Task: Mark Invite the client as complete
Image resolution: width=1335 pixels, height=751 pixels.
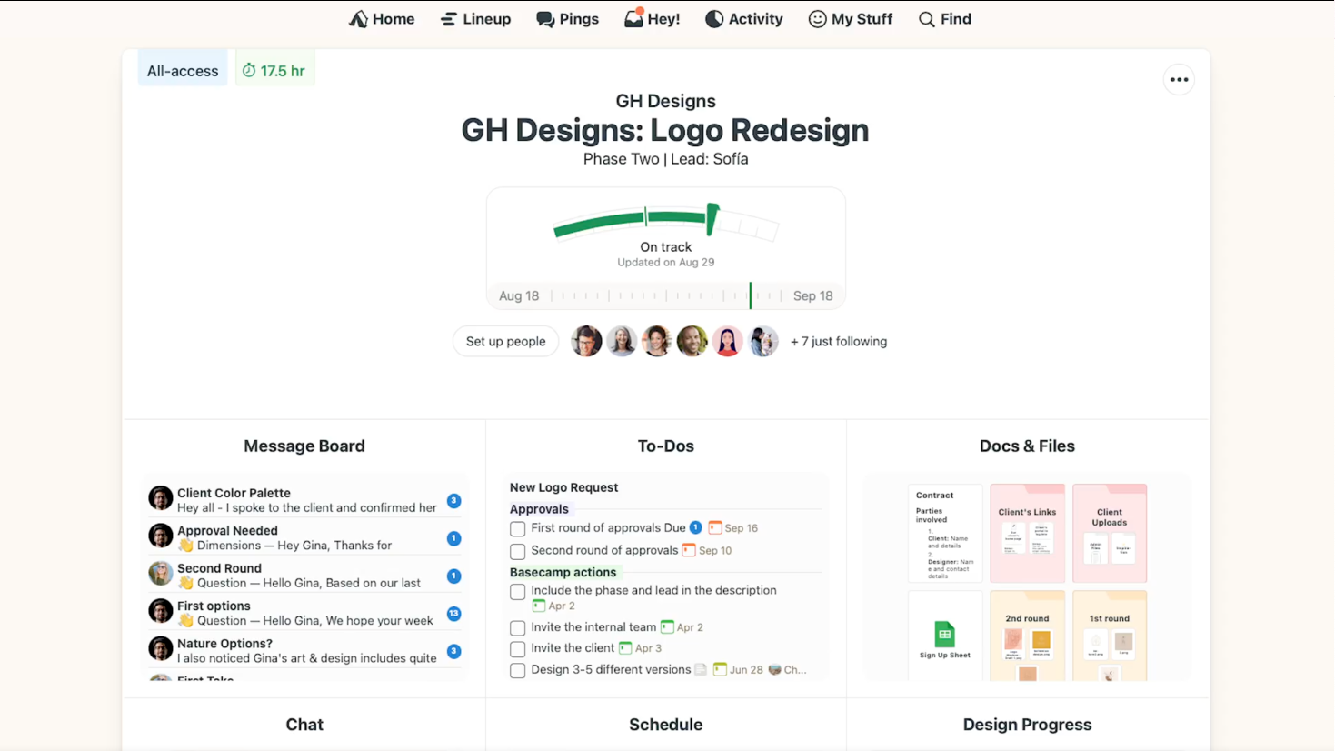Action: point(518,649)
